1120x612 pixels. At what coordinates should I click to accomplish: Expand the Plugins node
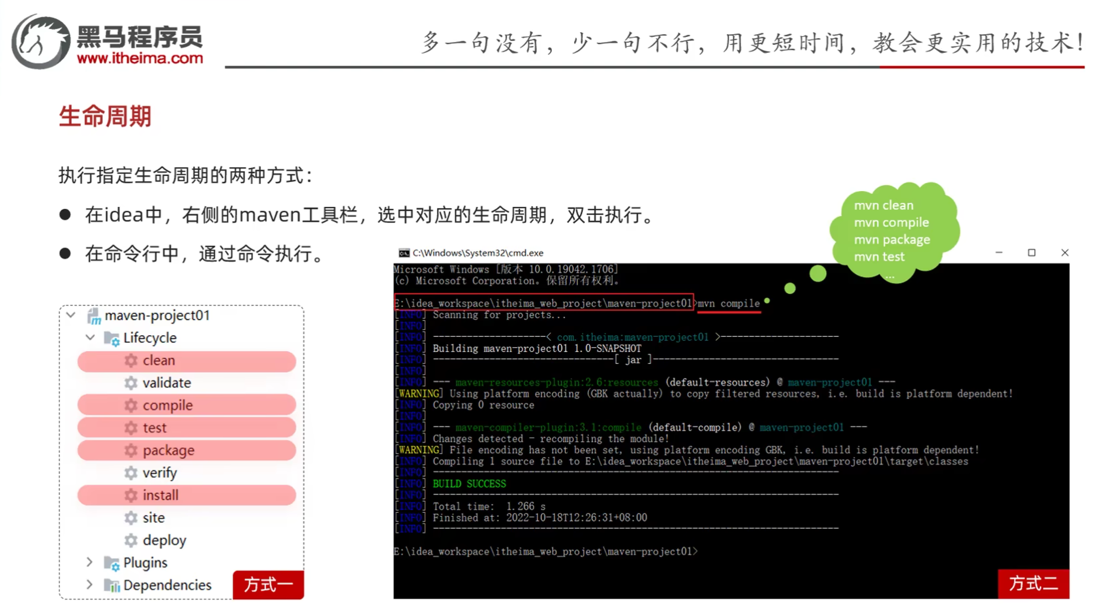pyautogui.click(x=89, y=562)
